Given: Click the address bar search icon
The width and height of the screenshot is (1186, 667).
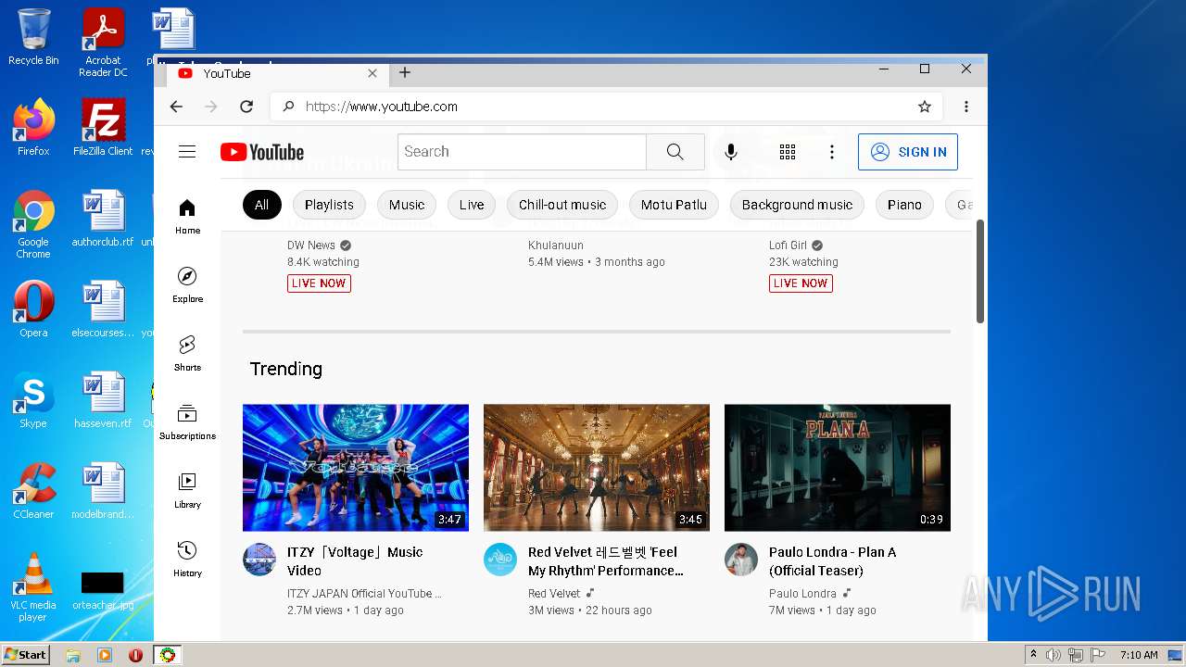Looking at the screenshot, I should [x=288, y=107].
